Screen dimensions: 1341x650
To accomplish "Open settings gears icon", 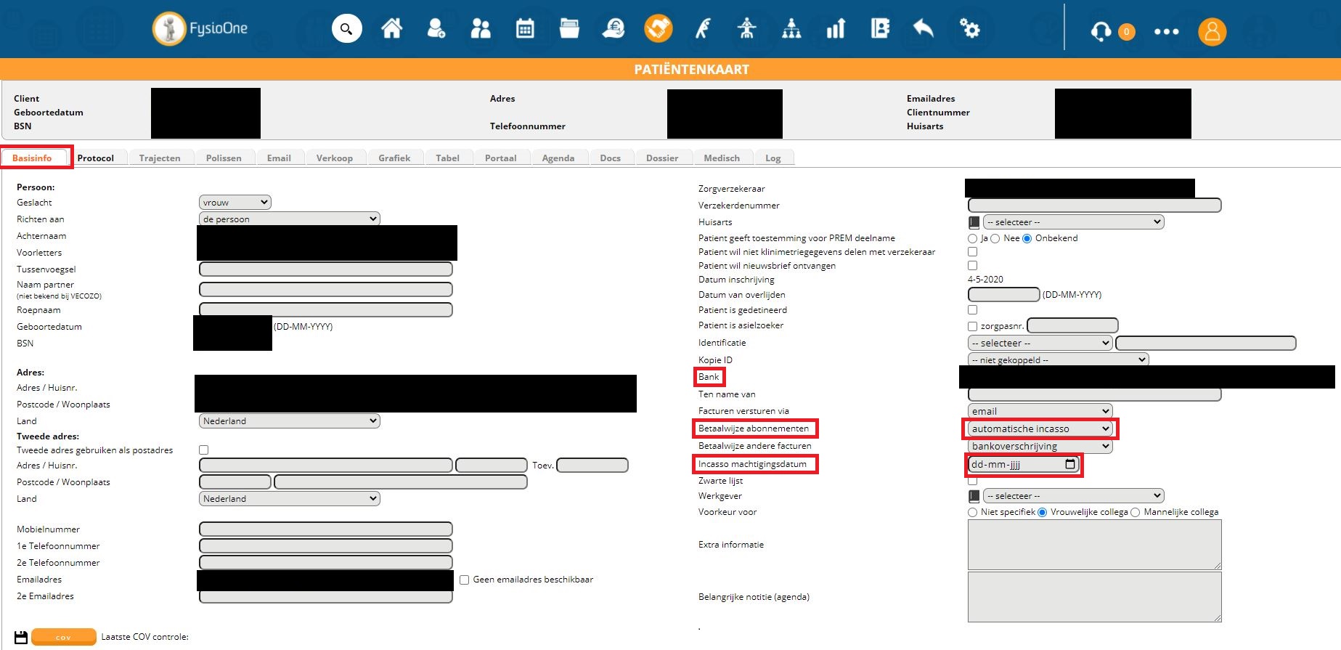I will 969,29.
